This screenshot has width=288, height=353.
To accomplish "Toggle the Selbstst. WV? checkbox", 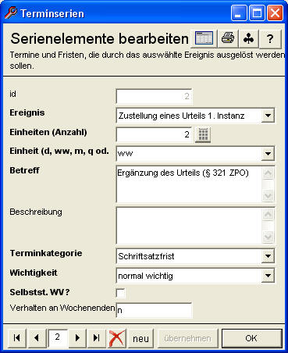I will tap(120, 293).
